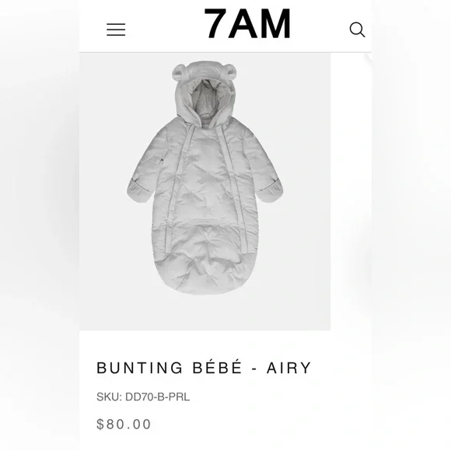451x451 pixels.
Task: Tap the left bear ear on the hood
Action: coord(179,72)
